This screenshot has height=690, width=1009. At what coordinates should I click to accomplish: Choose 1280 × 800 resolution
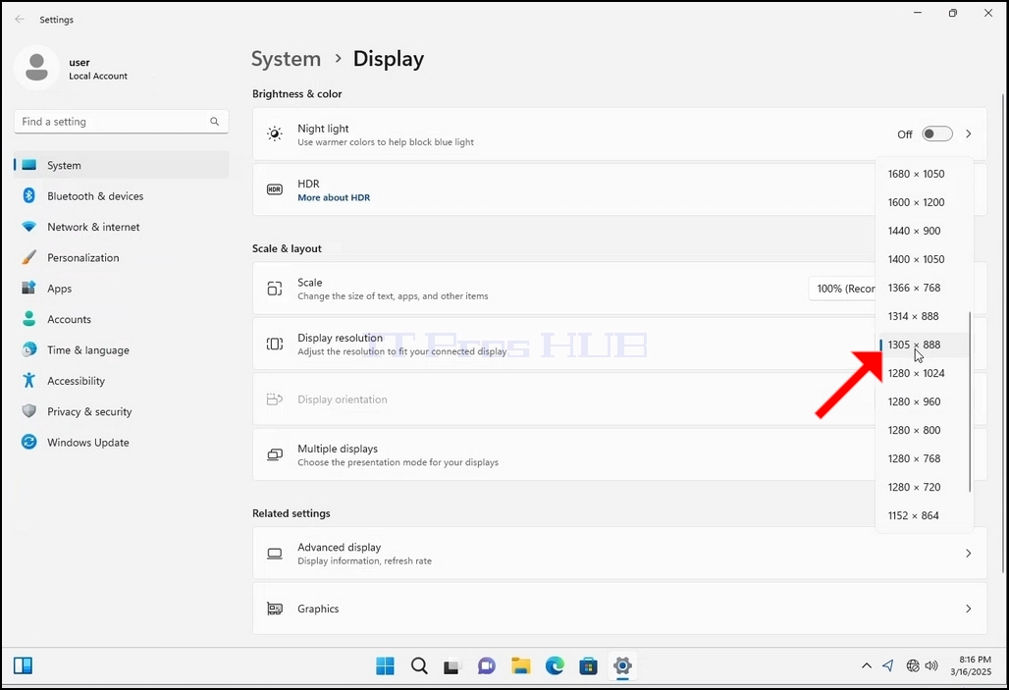point(924,430)
